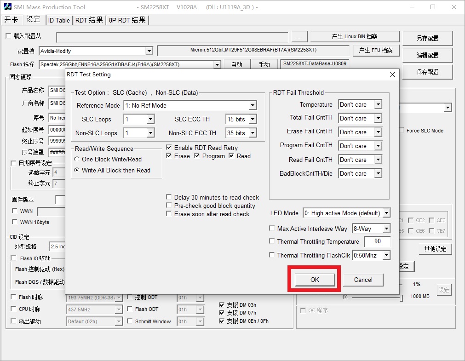The height and width of the screenshot is (361, 465).
Task: Open the Temperature fail threshold dropdown
Action: coord(378,104)
